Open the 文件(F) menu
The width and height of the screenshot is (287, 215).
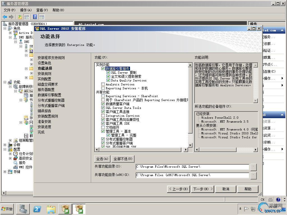[x=10, y=10]
